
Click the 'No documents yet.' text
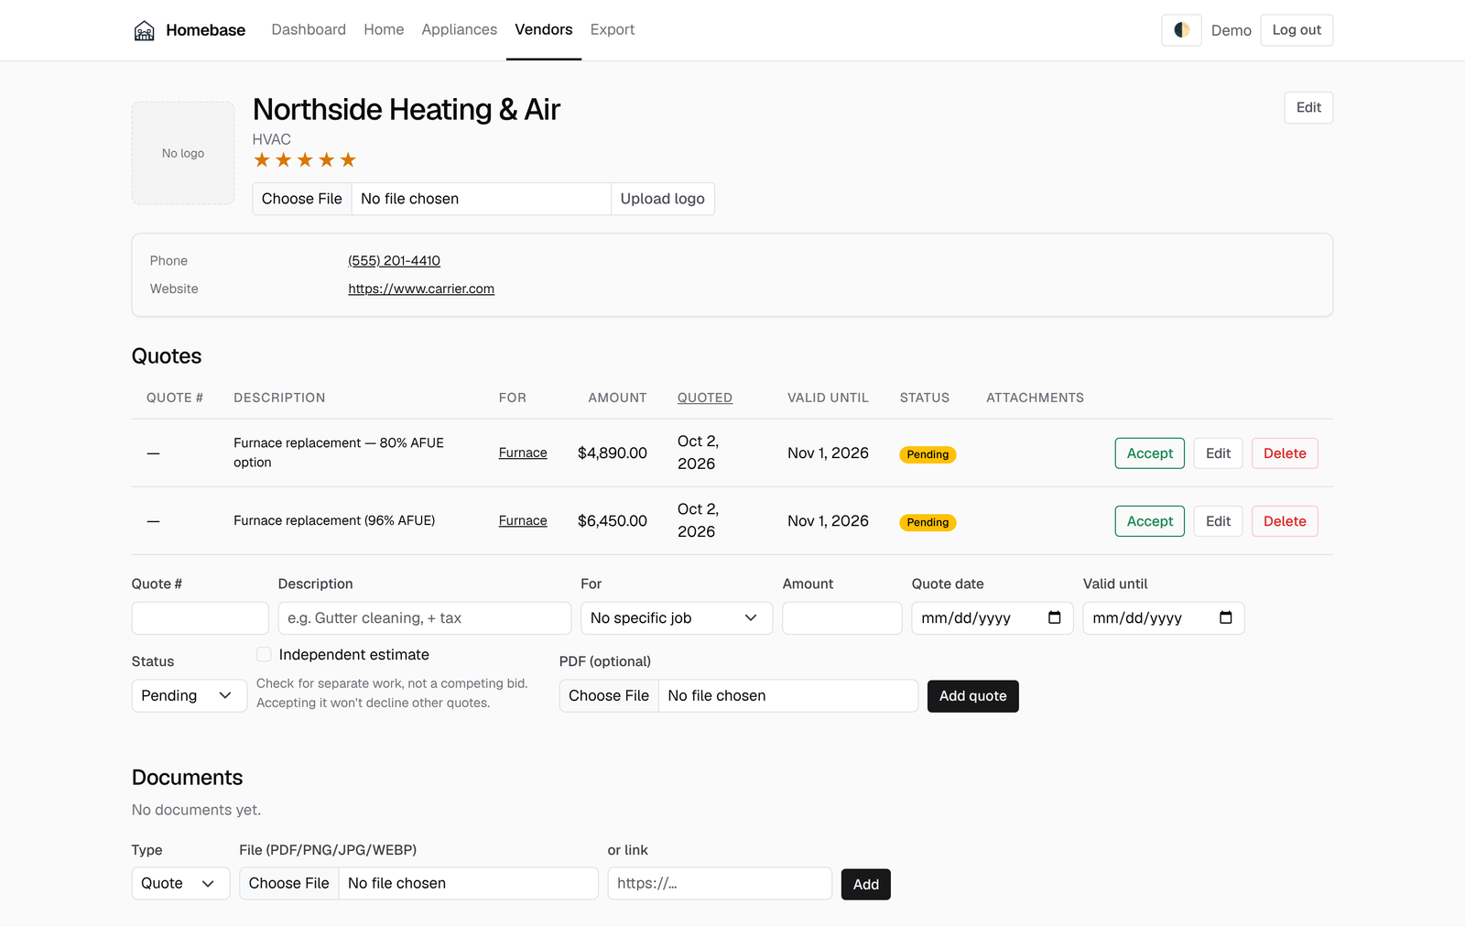click(x=196, y=811)
